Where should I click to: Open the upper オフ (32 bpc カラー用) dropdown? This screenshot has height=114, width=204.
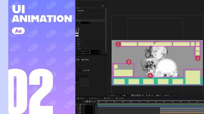coord(89,51)
